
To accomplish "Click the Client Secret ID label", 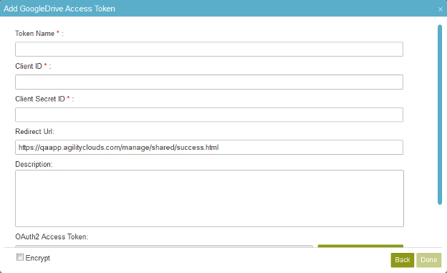I will [40, 99].
